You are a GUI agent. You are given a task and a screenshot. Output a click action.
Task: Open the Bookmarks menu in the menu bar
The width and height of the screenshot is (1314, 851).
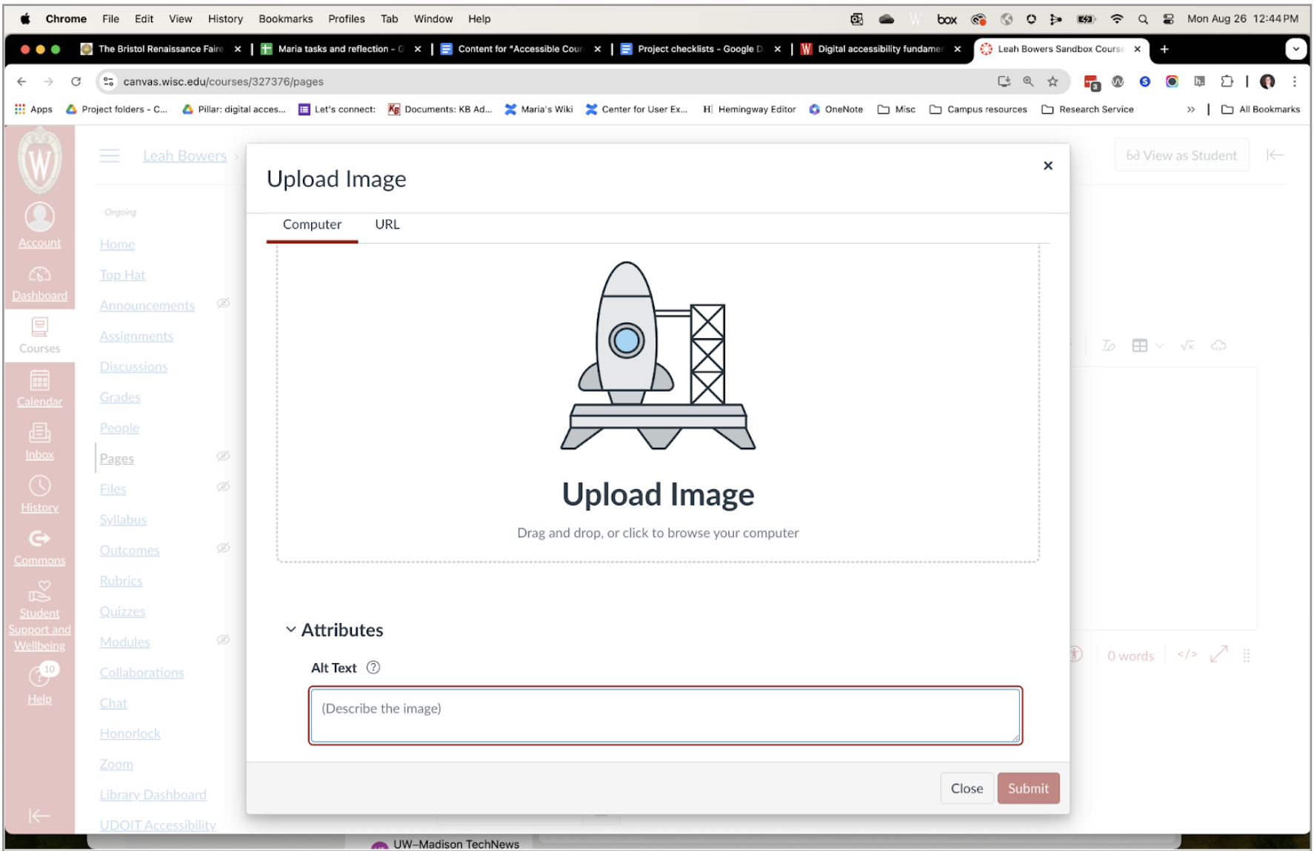(x=285, y=18)
